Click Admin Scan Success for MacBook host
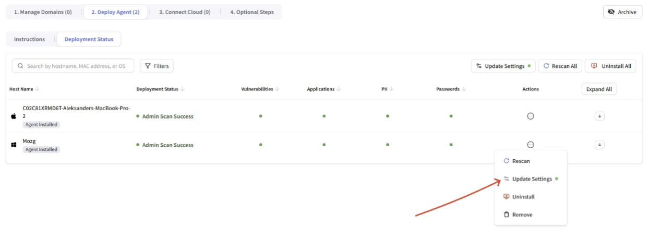 click(167, 116)
